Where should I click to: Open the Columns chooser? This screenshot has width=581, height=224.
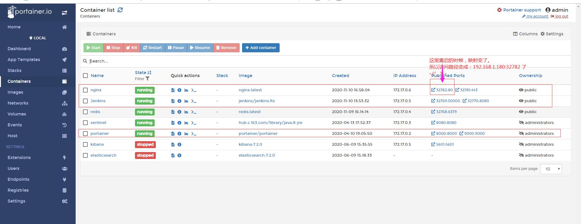(x=525, y=34)
